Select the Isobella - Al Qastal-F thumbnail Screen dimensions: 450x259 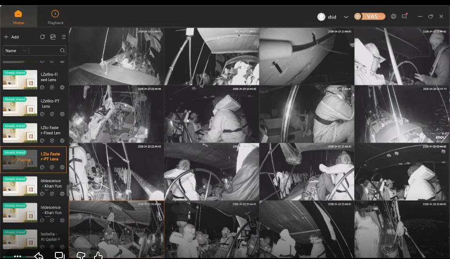pyautogui.click(x=20, y=239)
